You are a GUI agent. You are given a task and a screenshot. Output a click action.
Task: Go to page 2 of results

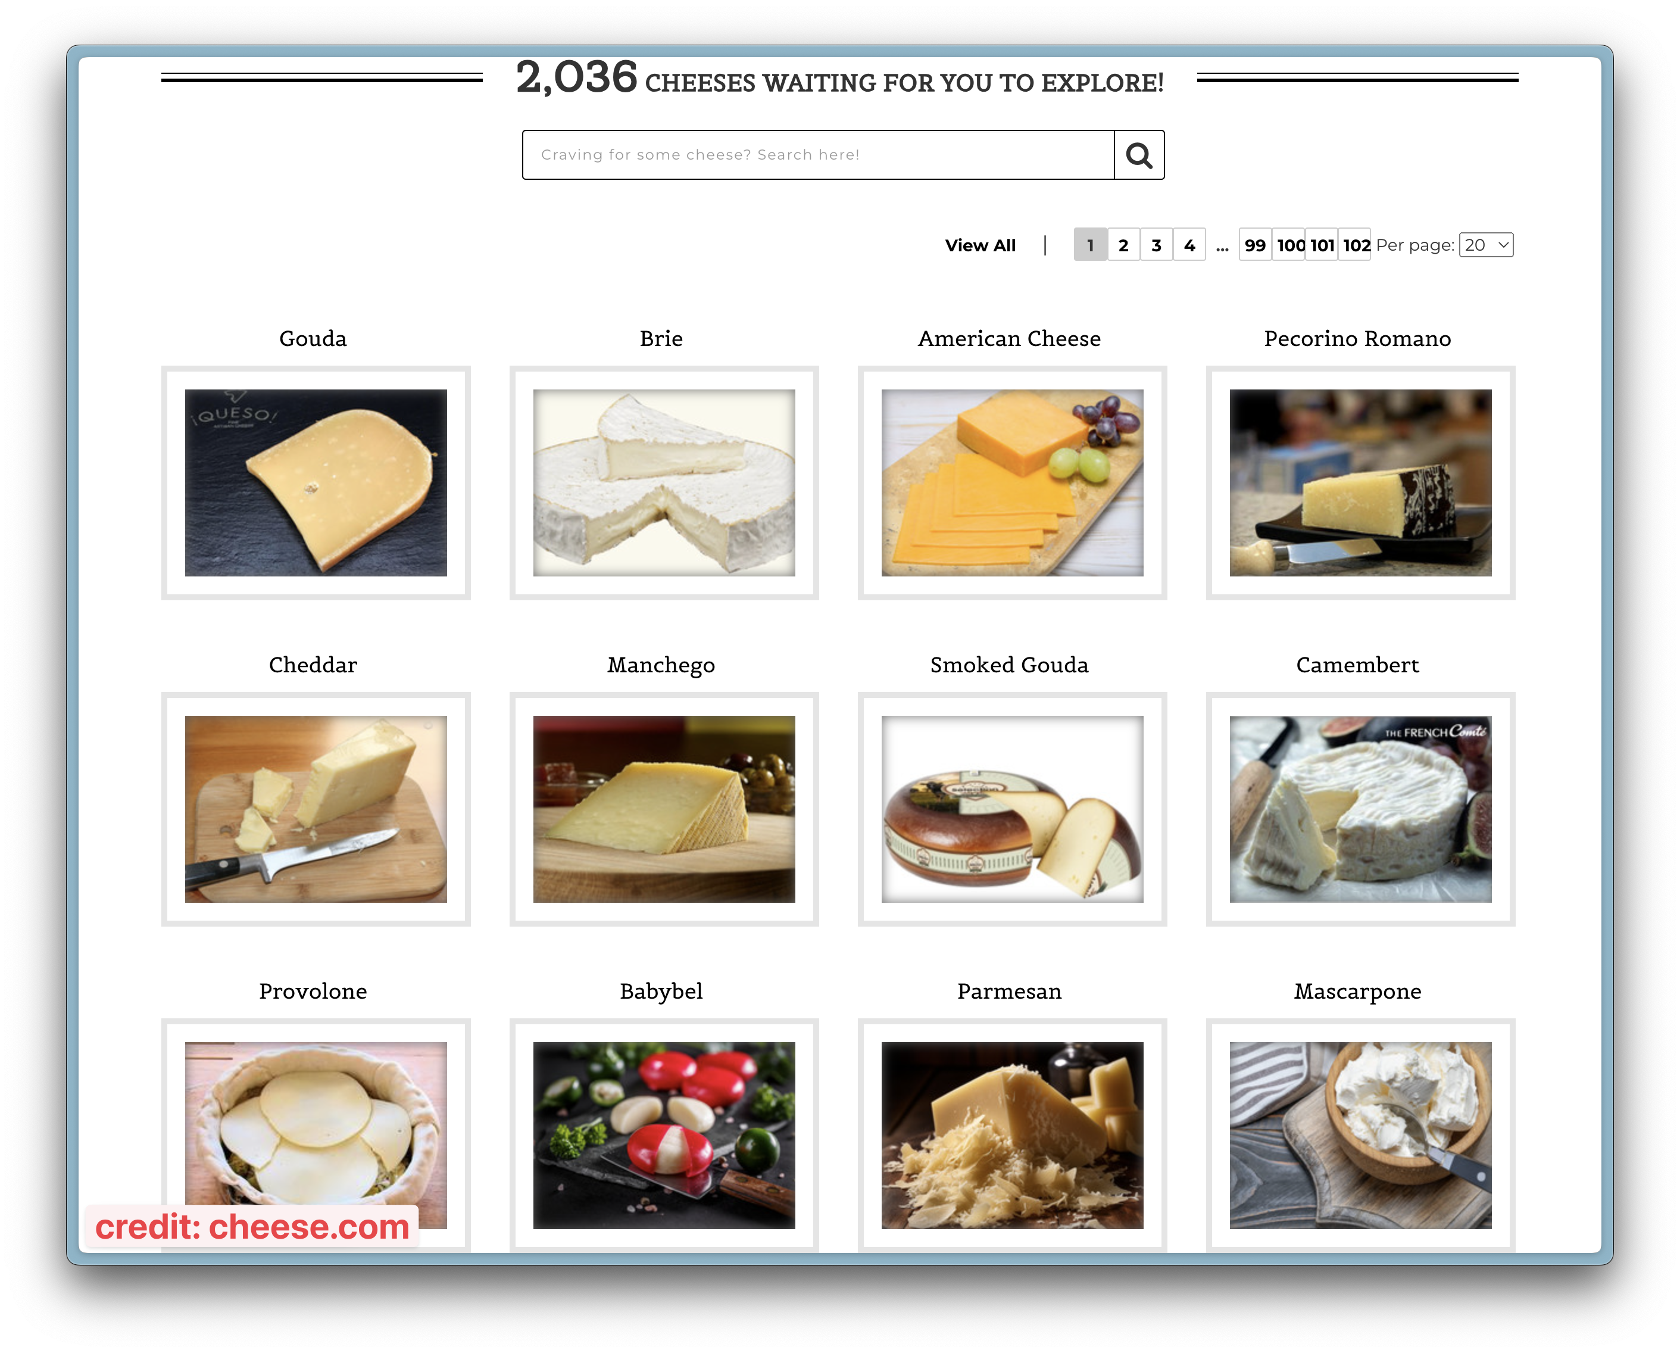[1123, 245]
